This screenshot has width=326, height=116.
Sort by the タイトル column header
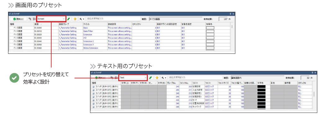pos(95,24)
